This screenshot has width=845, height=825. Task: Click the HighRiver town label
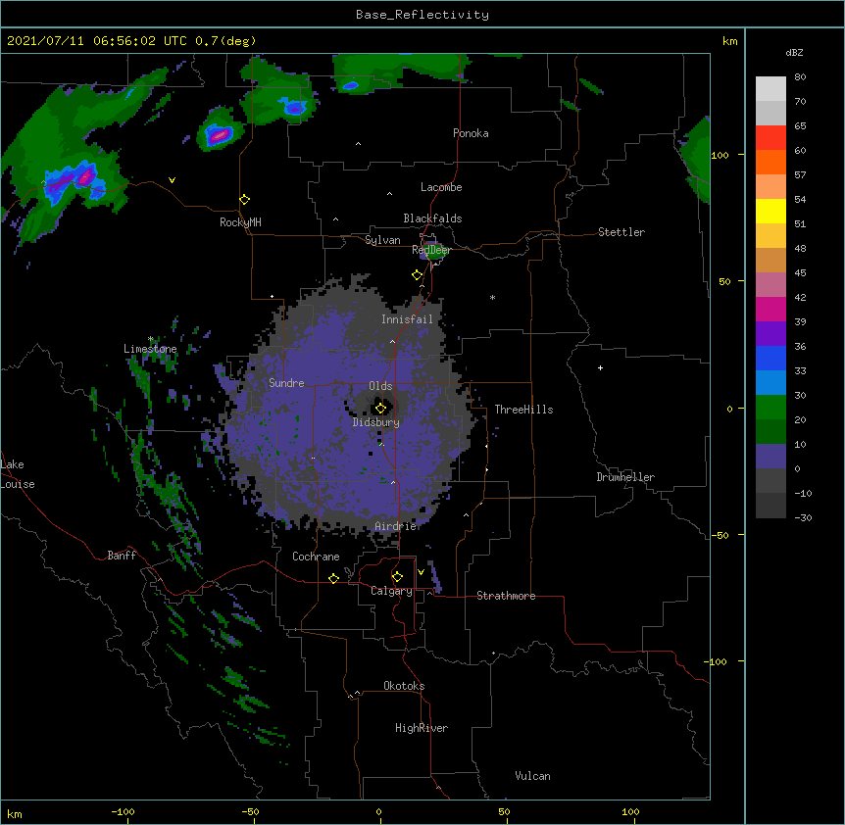click(x=422, y=728)
